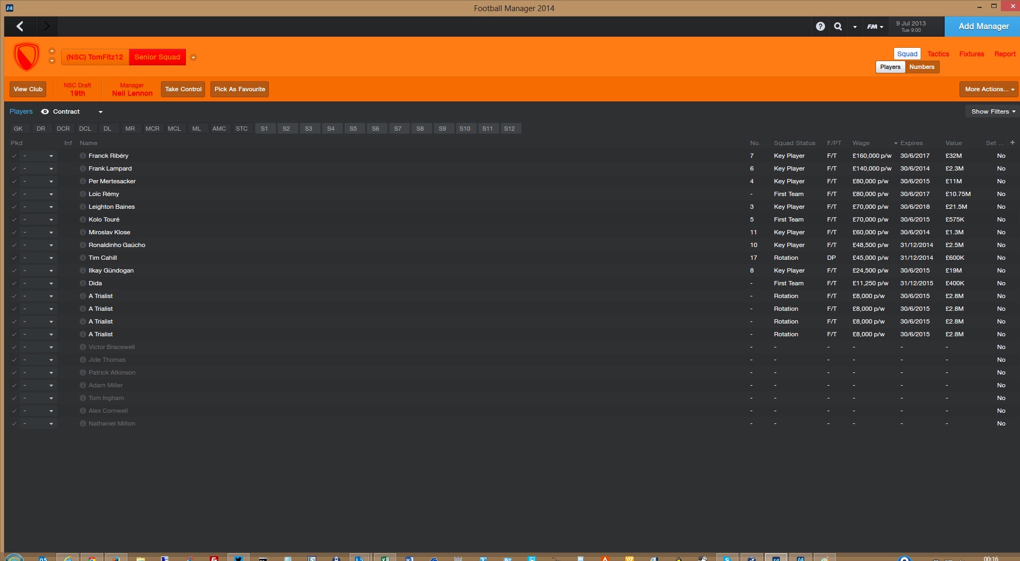Open the More Actions dropdown
The image size is (1020, 561).
click(x=989, y=89)
